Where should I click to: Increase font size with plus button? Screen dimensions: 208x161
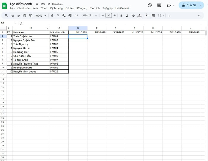tap(115, 15)
